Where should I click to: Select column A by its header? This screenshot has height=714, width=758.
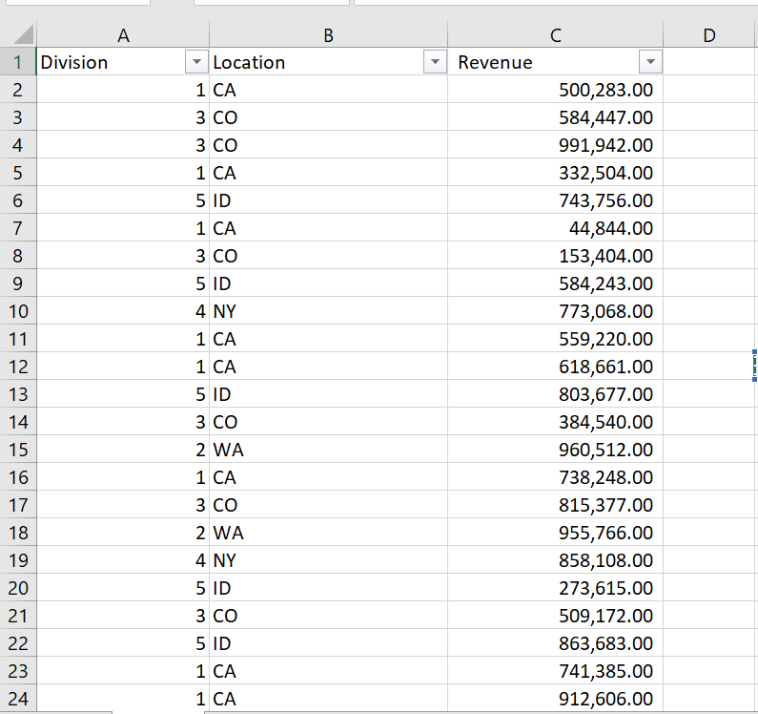(x=121, y=36)
